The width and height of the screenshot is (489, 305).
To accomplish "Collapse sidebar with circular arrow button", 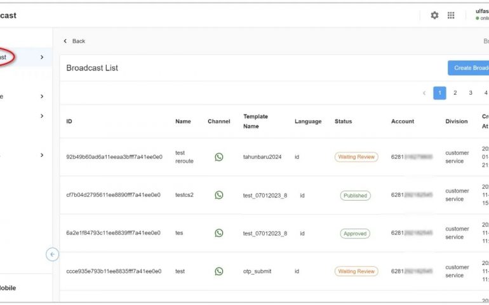I will click(x=53, y=254).
